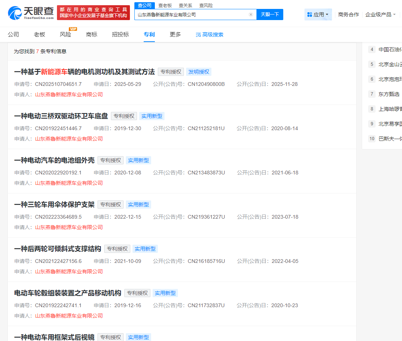Expand the 更多 menu item
402x341 pixels.
[x=175, y=35]
